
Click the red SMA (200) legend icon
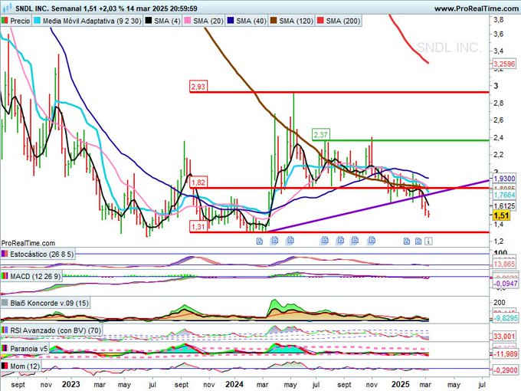(x=320, y=21)
